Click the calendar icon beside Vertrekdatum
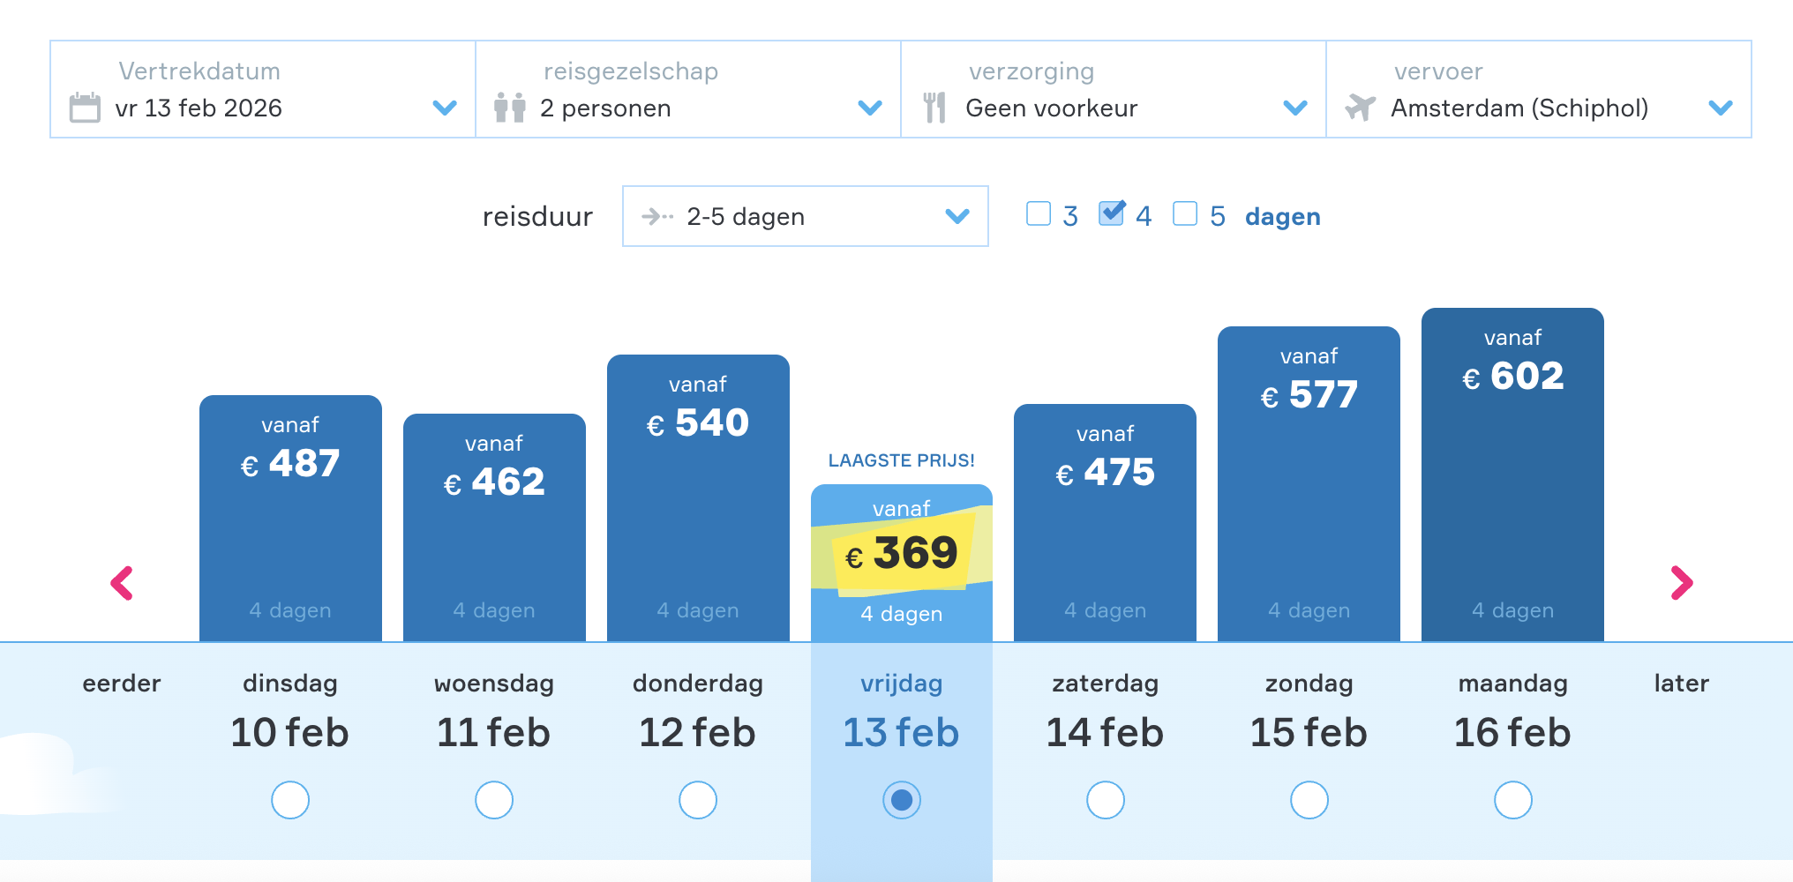Screen dimensions: 1793x882 click(85, 108)
